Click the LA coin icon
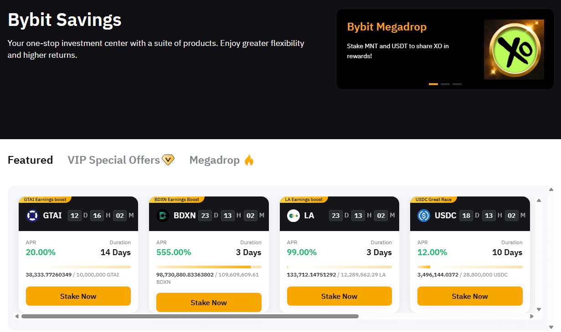 [x=293, y=215]
